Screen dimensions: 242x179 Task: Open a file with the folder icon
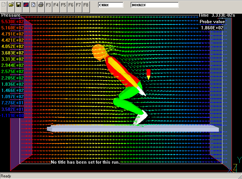coord(11,5)
